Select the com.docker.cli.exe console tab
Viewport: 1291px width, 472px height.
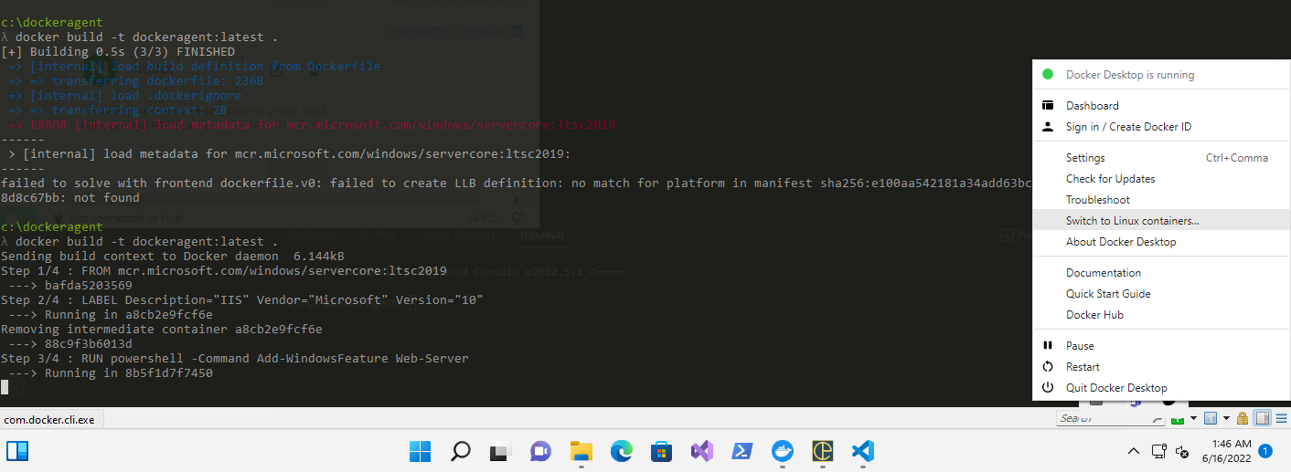click(x=50, y=420)
